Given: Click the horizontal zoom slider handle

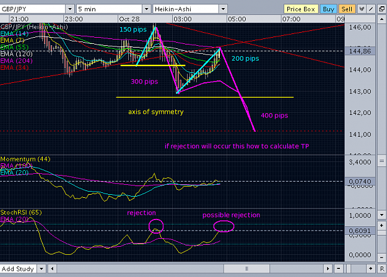Looking at the screenshot, I should [x=348, y=268].
